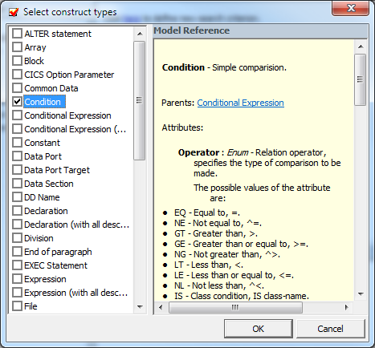
Task: Click the 'IS - Class condition' entry
Action: (242, 296)
